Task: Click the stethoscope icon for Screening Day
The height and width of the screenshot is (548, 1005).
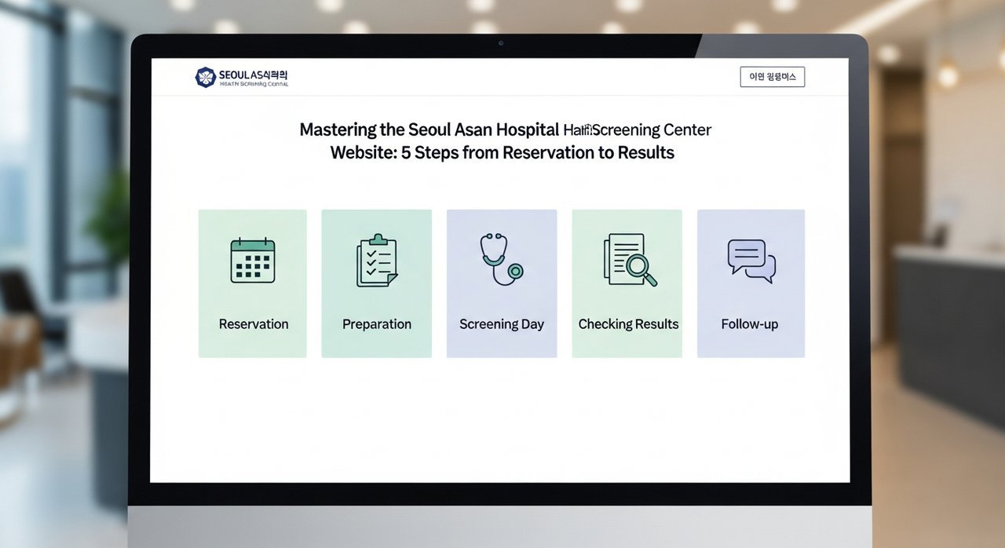Action: 501,258
